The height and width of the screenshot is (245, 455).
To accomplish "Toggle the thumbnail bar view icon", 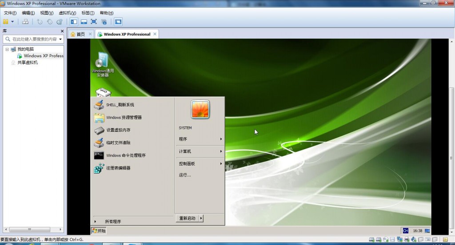I will click(x=84, y=21).
